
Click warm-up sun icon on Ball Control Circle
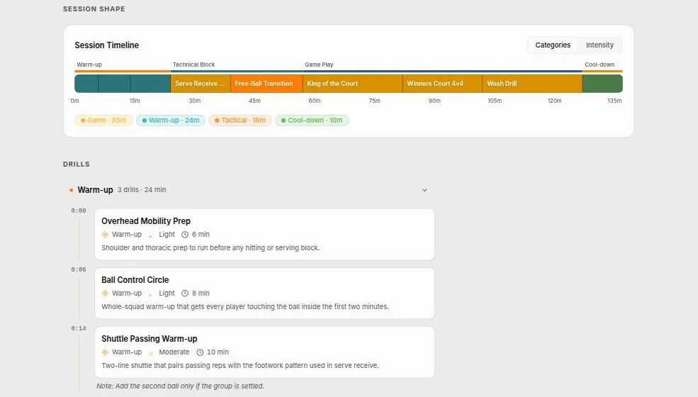(105, 293)
